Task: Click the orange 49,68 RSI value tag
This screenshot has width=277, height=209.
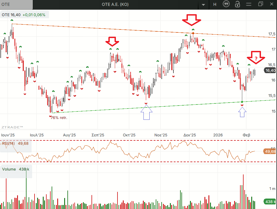Action: [x=270, y=151]
